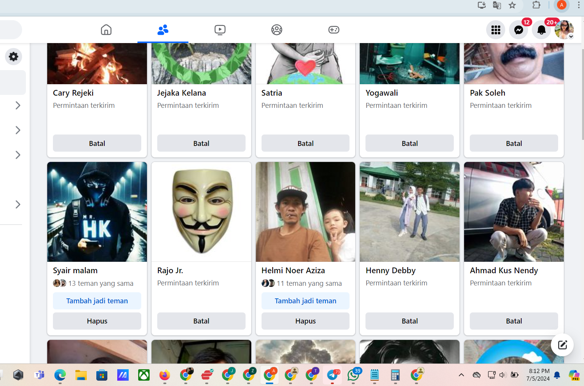Image resolution: width=584 pixels, height=386 pixels.
Task: Open File Explorer from the taskbar
Action: click(81, 375)
